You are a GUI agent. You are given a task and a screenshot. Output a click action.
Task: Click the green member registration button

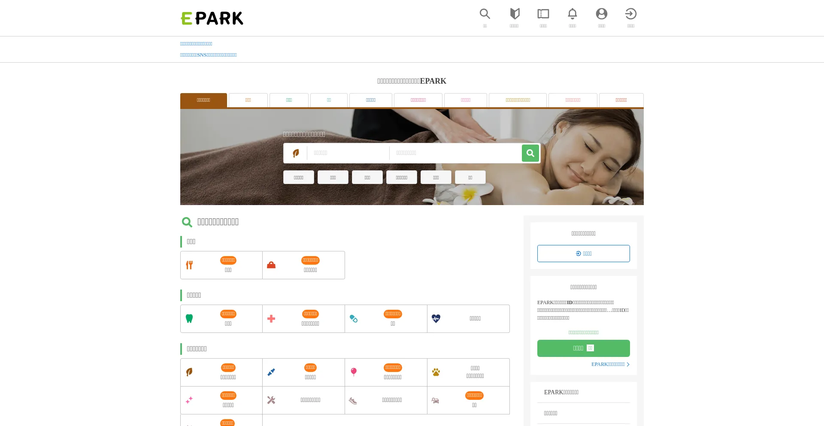(584, 348)
